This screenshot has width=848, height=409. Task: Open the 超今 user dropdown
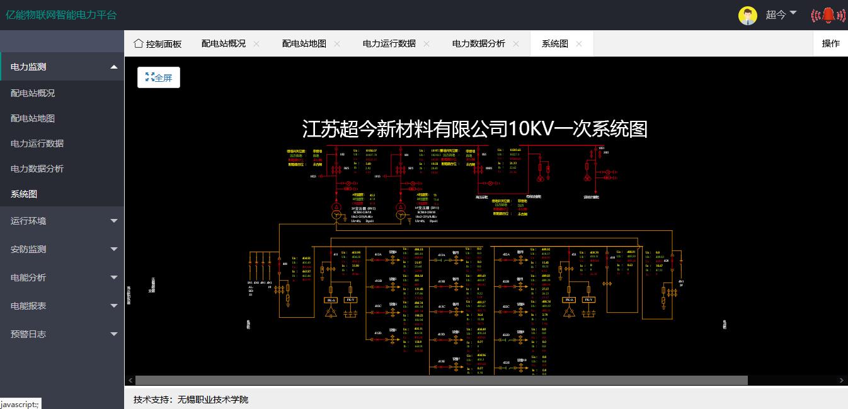[x=781, y=14]
